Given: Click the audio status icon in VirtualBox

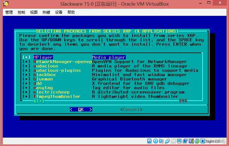Looking at the screenshot, I should point(162,141).
